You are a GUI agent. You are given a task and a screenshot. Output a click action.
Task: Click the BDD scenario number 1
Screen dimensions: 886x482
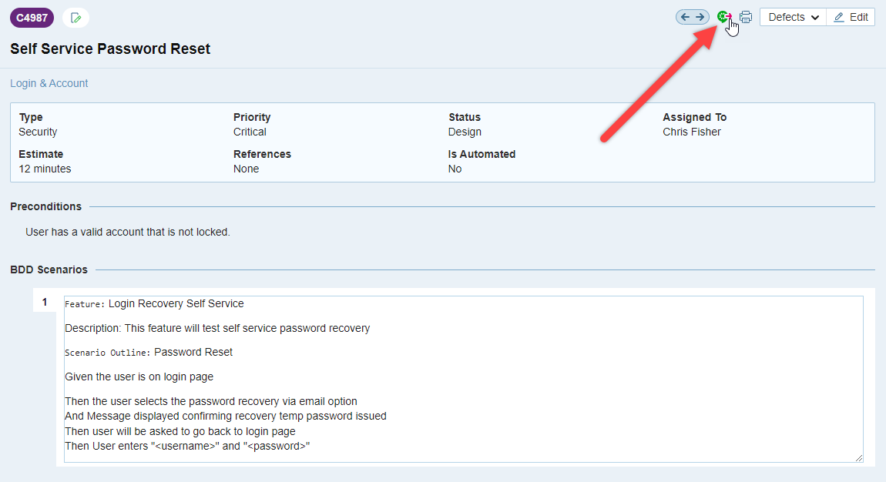pyautogui.click(x=45, y=302)
